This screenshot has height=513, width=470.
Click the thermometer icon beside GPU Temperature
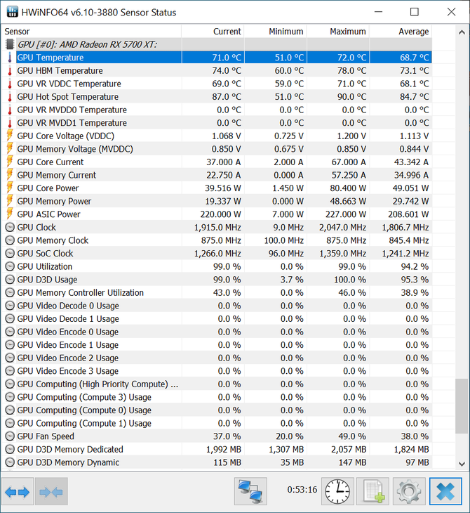click(10, 57)
